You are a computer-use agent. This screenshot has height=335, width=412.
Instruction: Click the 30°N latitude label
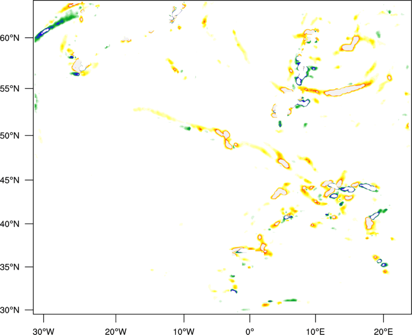[10, 310]
